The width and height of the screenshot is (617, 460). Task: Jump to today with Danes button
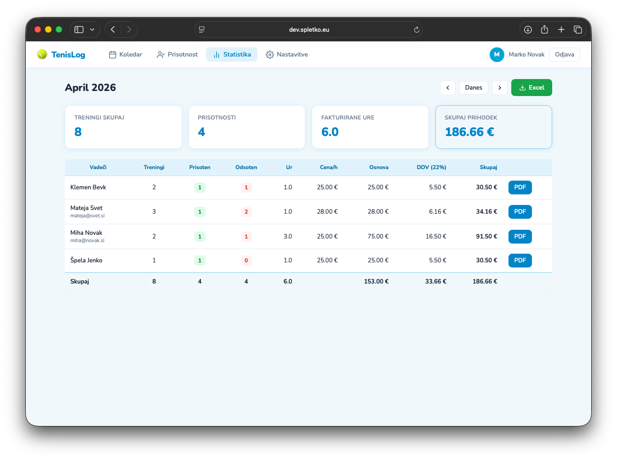[x=474, y=88]
